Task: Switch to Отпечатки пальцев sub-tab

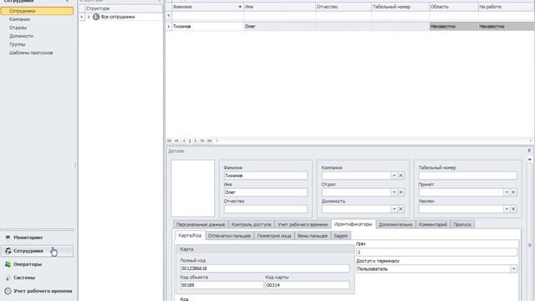Action: 229,236
